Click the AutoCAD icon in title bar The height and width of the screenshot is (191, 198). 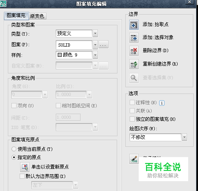pyautogui.click(x=3, y=3)
